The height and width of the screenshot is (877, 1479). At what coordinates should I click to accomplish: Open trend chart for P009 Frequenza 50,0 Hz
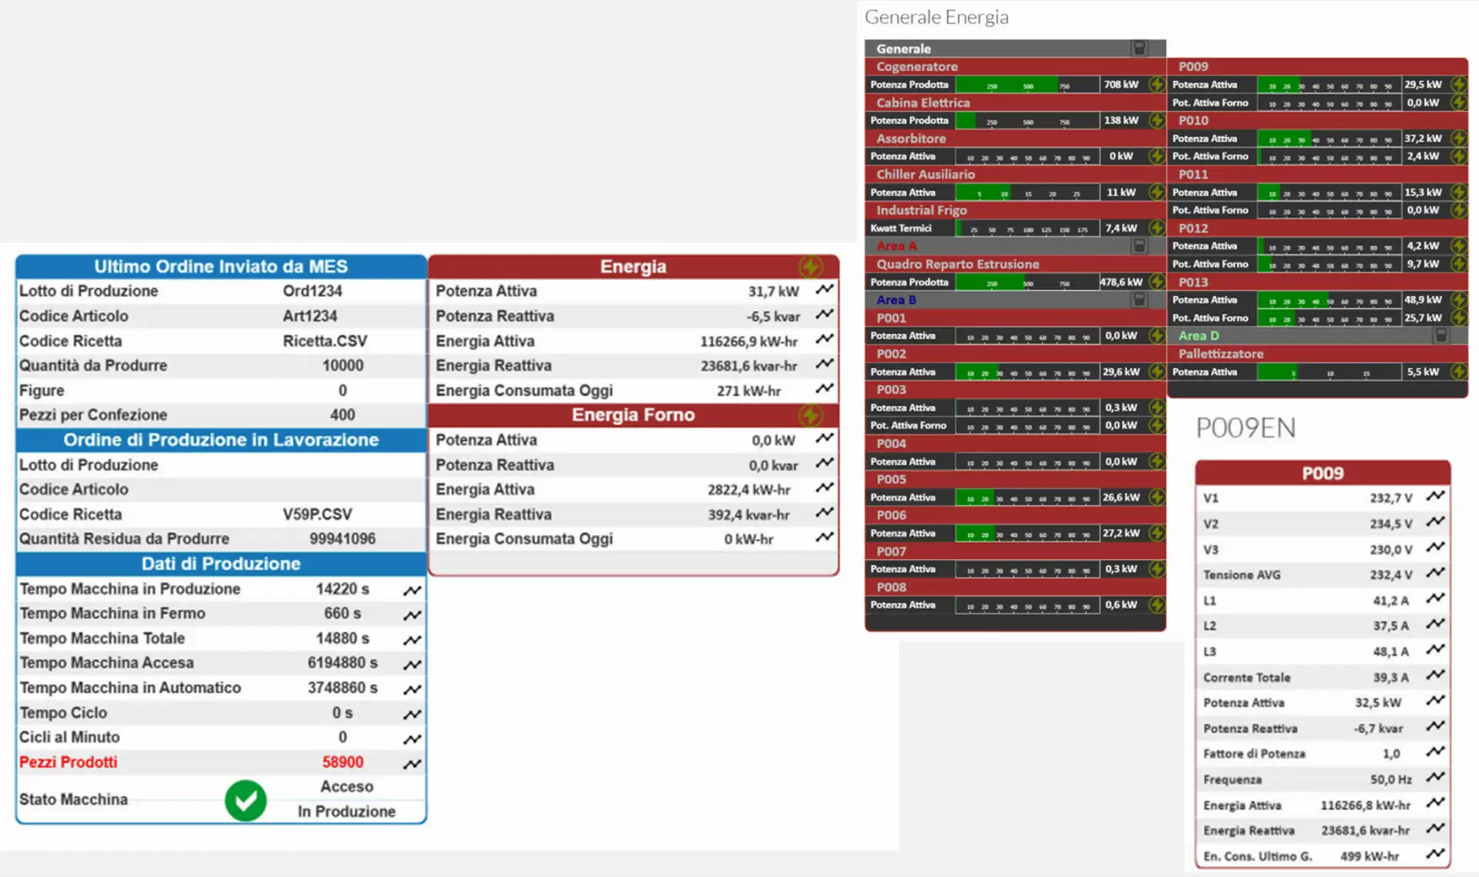[1435, 777]
